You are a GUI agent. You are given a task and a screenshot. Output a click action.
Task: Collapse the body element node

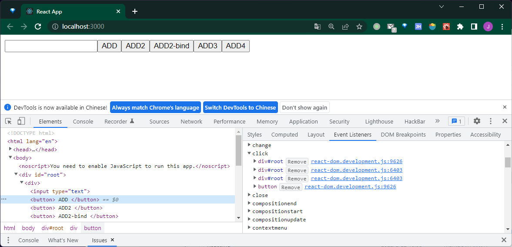10,157
